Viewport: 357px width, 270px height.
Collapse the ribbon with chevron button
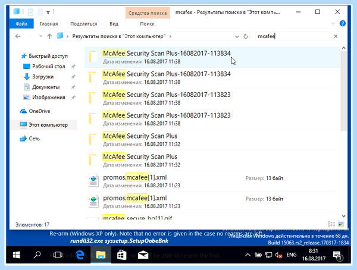coord(333,23)
